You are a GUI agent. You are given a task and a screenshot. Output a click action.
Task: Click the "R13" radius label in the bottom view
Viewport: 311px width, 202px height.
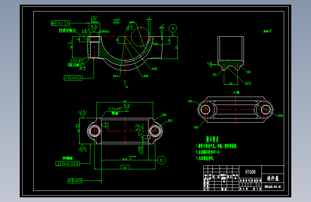pyautogui.click(x=170, y=120)
